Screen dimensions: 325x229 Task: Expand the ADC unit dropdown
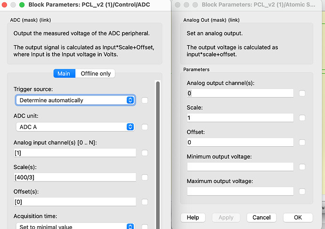click(75, 127)
